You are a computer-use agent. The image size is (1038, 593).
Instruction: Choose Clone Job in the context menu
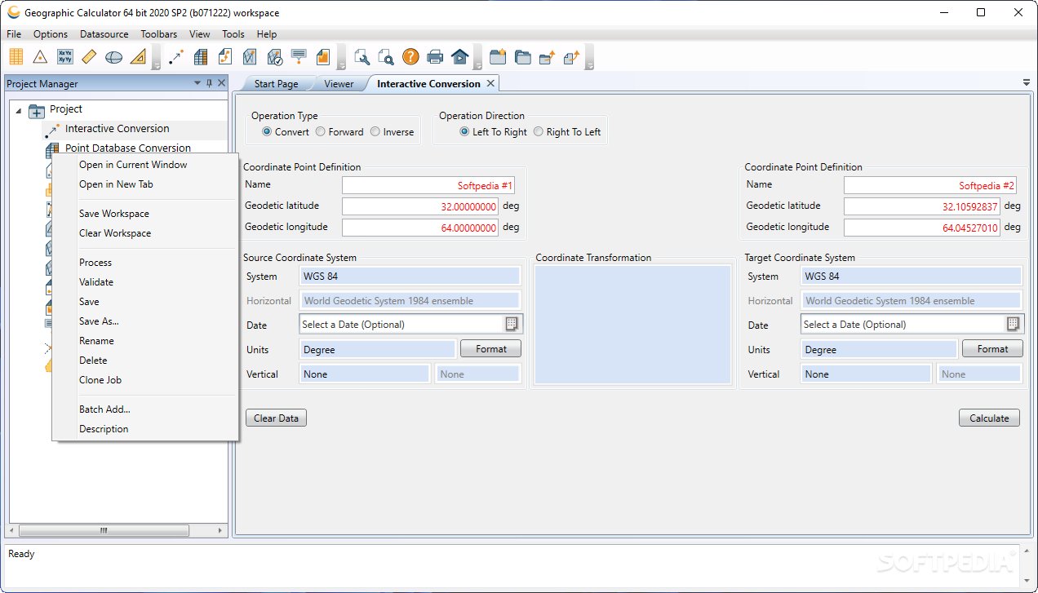tap(100, 380)
